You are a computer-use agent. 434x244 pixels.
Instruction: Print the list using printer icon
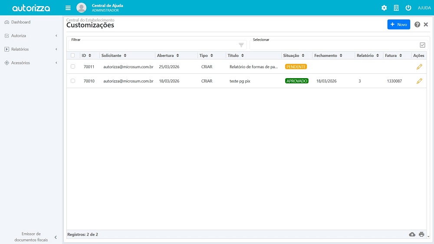coord(421,234)
